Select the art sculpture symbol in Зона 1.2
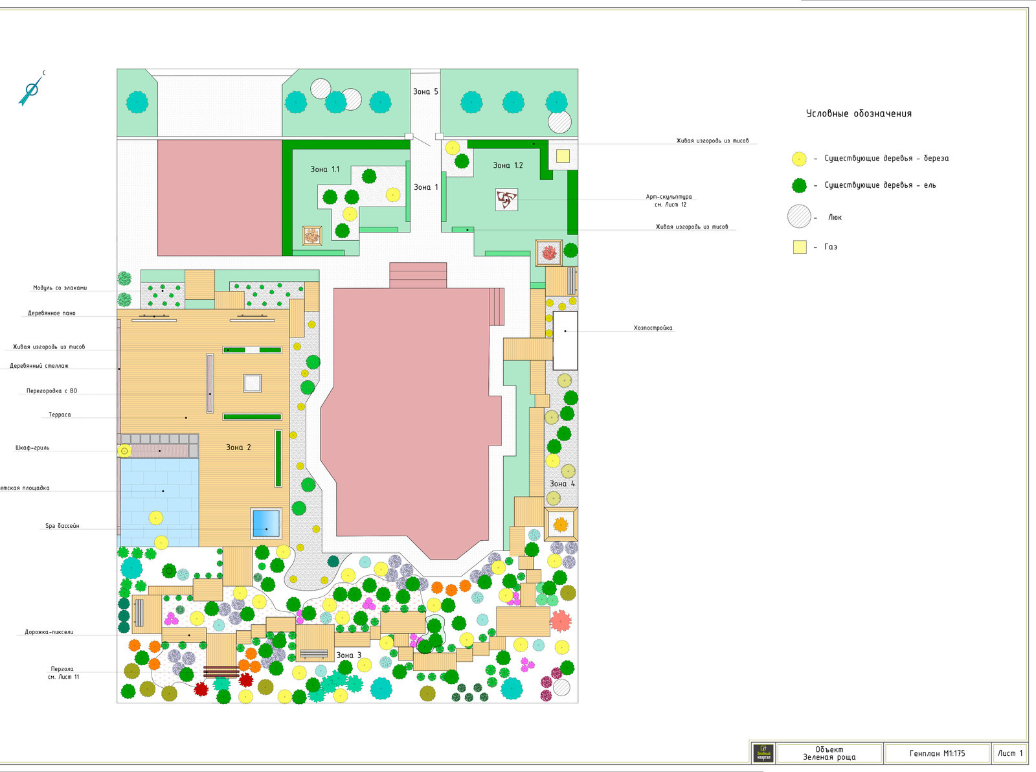 point(506,199)
